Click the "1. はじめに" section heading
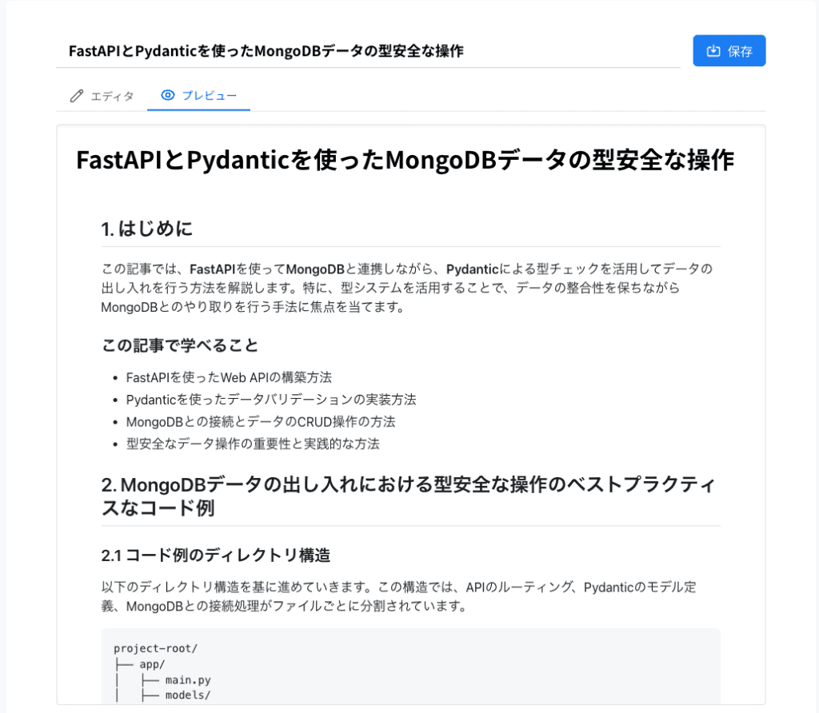This screenshot has width=819, height=713. pos(147,229)
